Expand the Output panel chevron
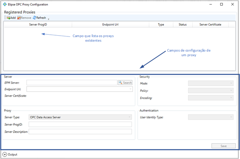Viewport: 240px width, 159px height. pos(5,154)
